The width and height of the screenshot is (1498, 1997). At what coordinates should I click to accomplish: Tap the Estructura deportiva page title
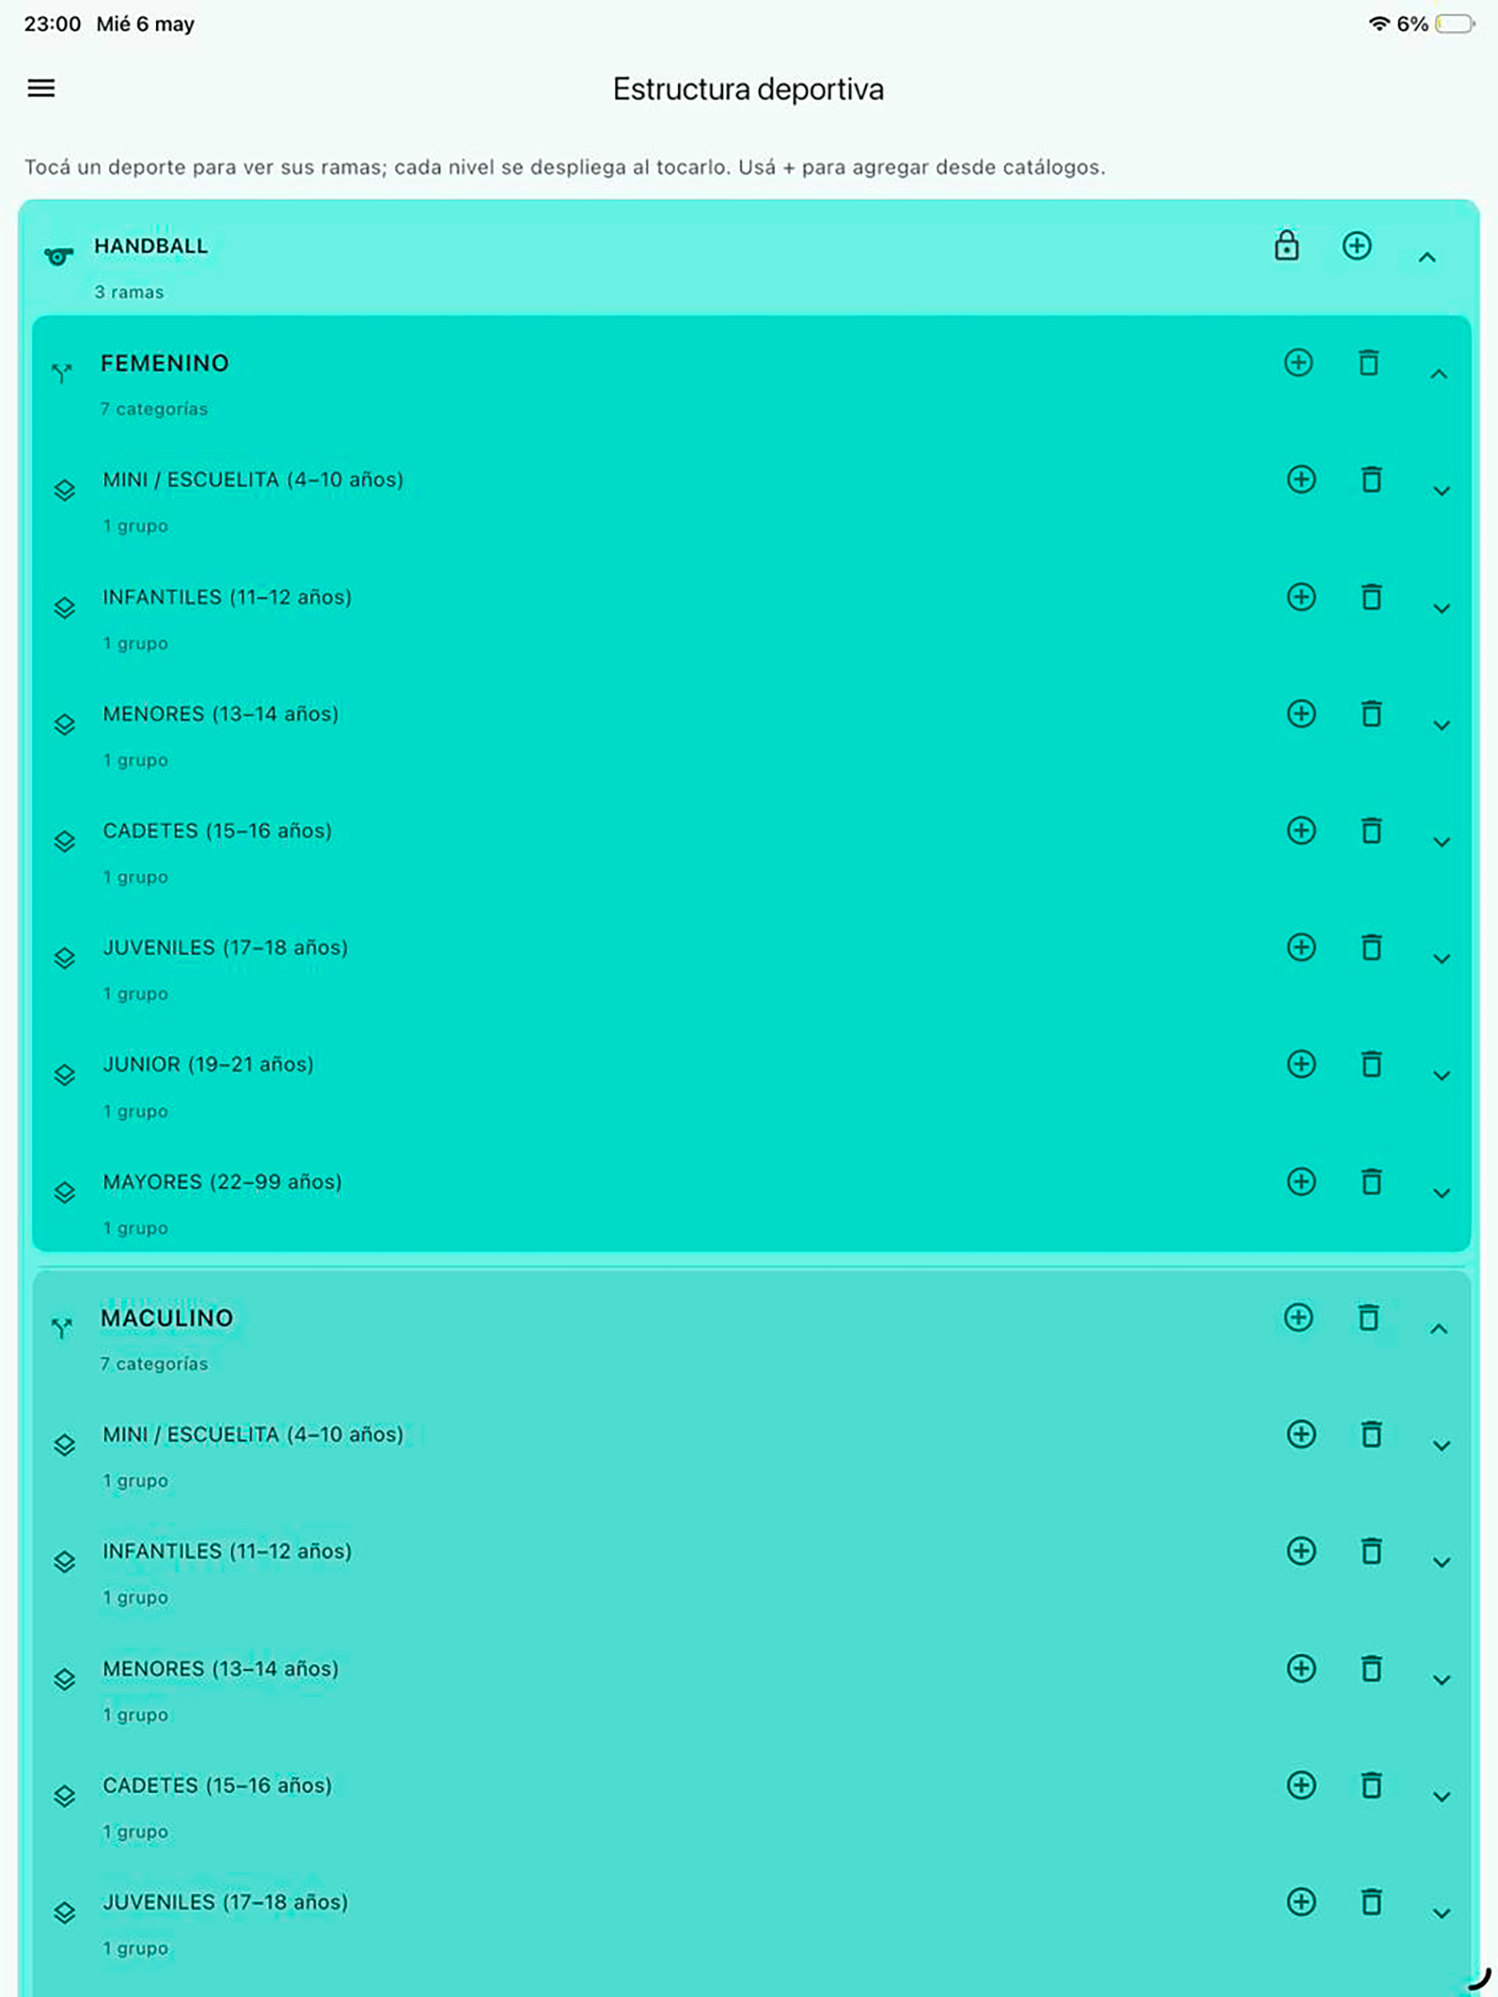(x=748, y=89)
